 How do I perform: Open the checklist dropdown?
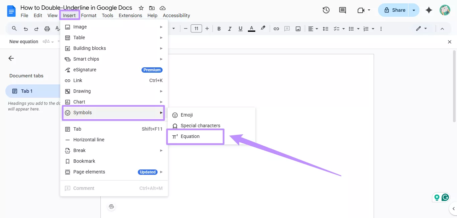click(339, 29)
